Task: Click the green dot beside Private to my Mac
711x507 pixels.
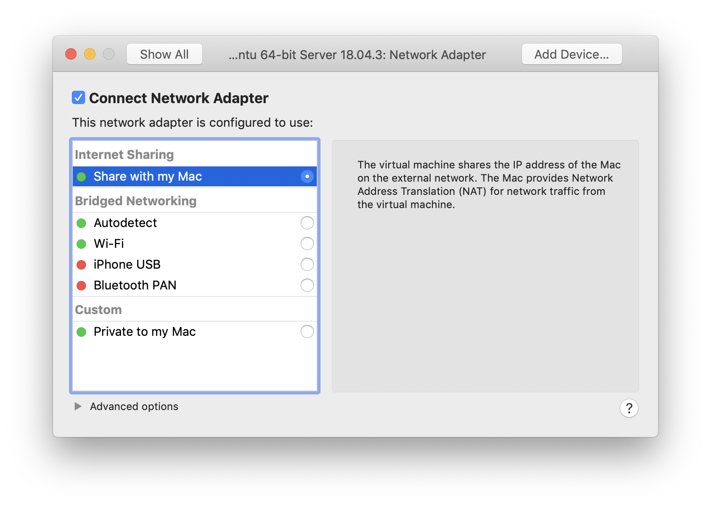Action: [x=81, y=332]
